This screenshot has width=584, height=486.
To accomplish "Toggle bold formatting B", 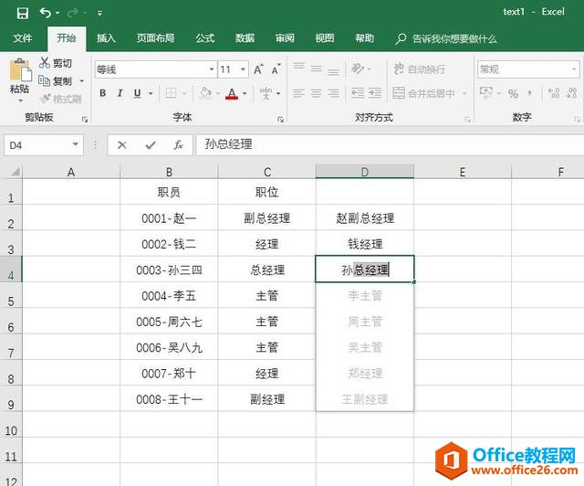I will [x=103, y=93].
